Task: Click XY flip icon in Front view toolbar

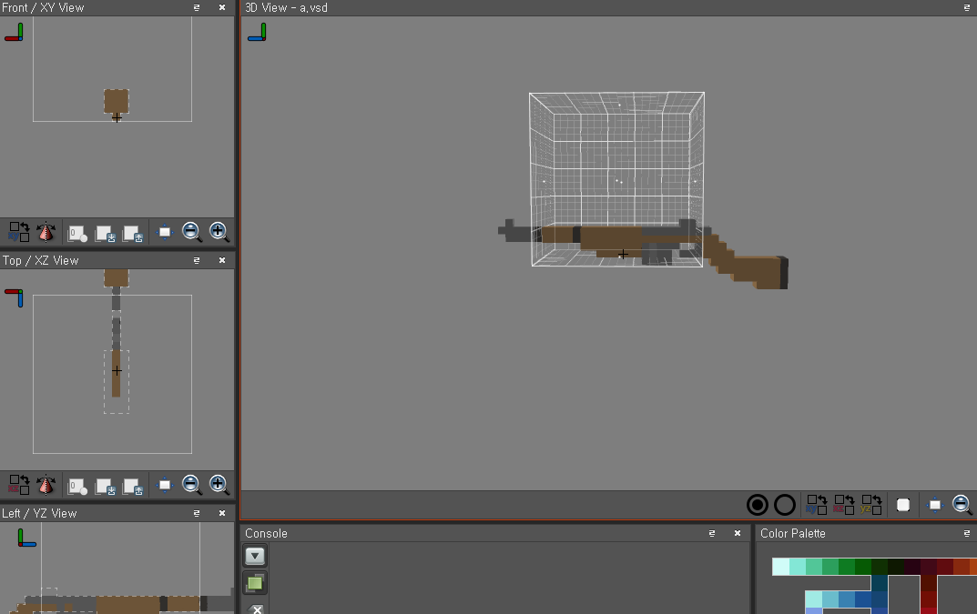Action: pos(19,231)
